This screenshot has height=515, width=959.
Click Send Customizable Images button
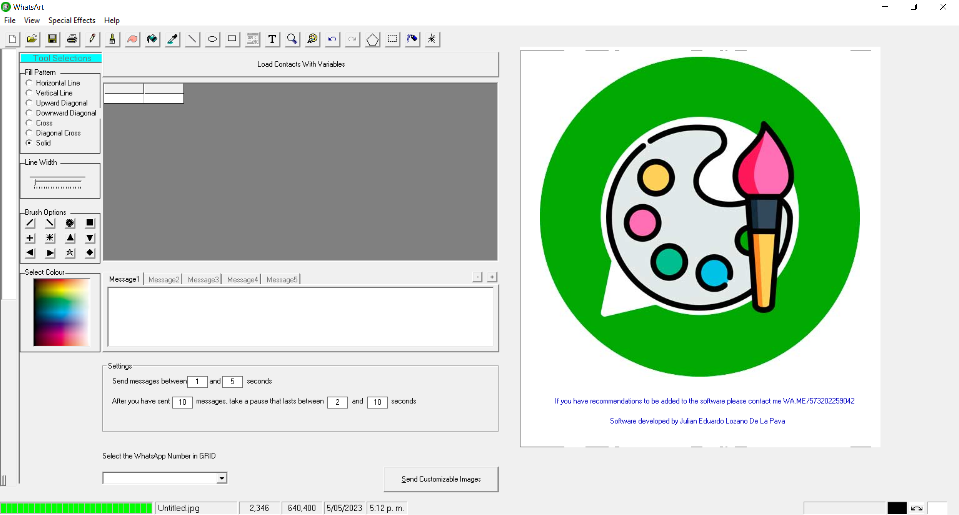pos(441,479)
